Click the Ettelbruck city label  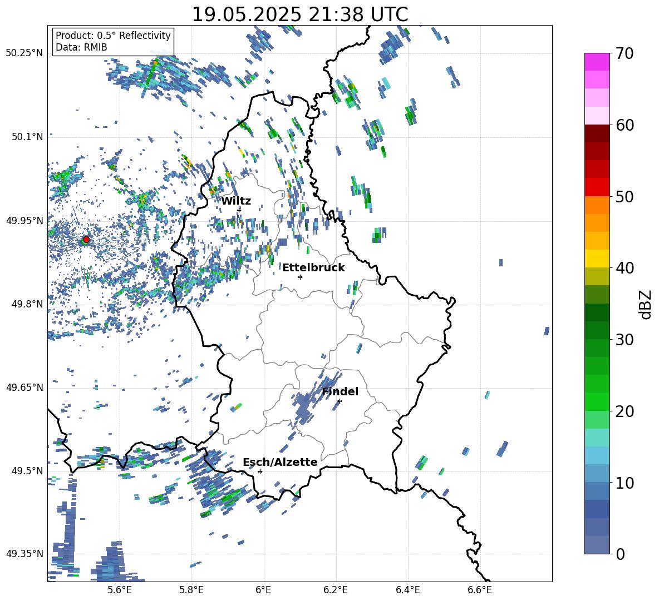tap(313, 268)
